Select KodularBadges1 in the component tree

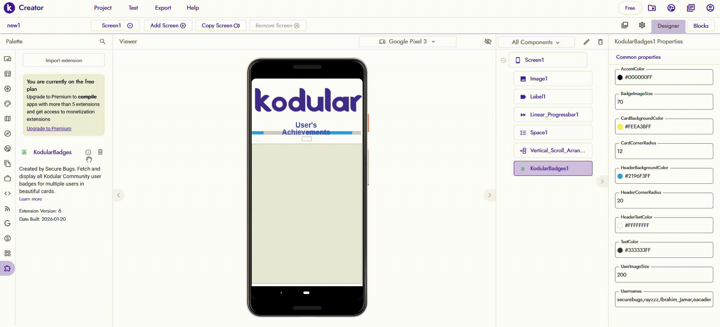(553, 168)
